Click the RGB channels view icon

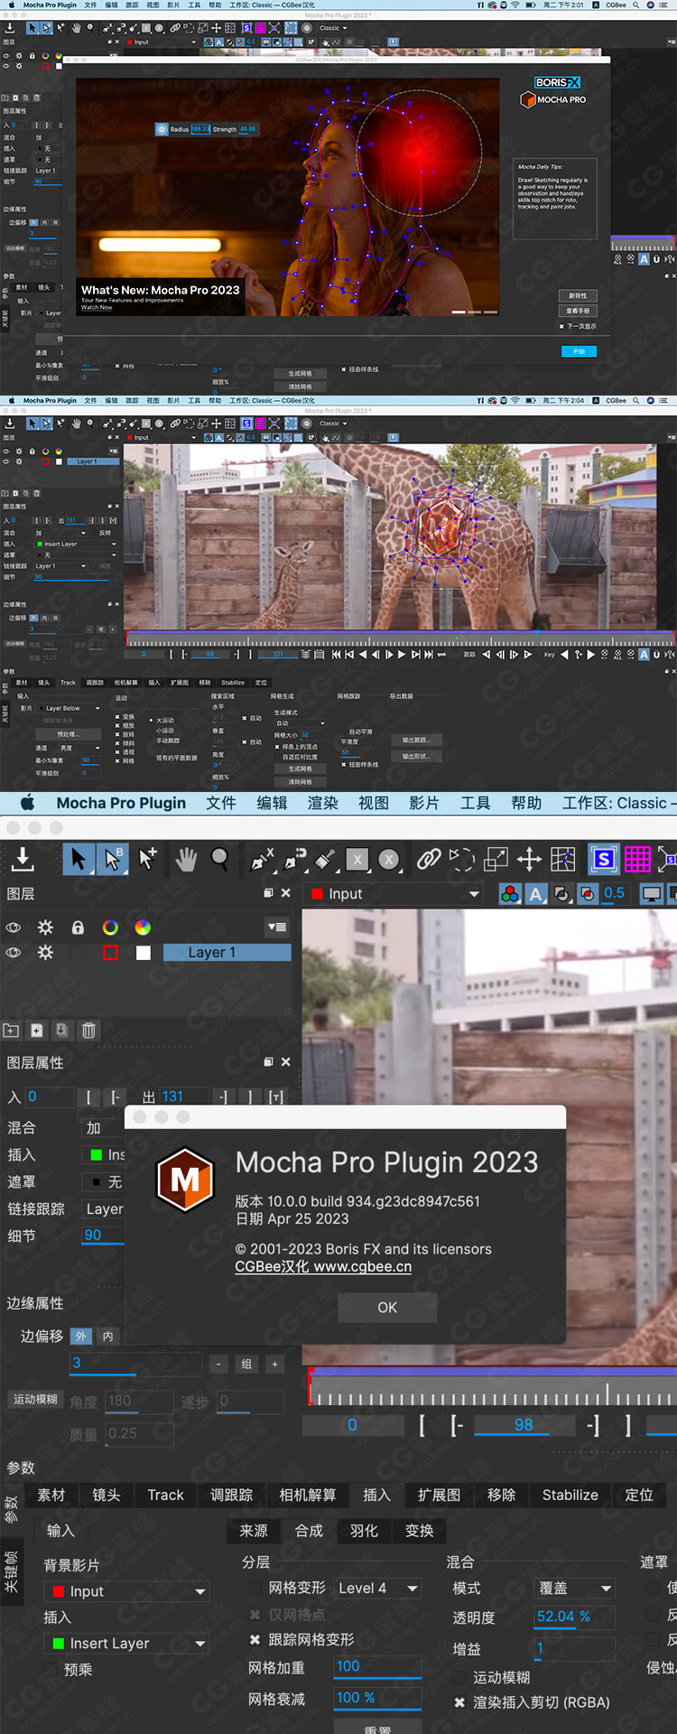pos(510,894)
